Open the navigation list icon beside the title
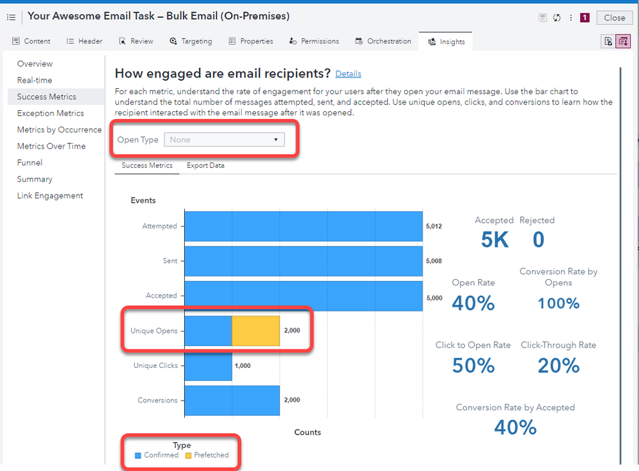The image size is (639, 471). pyautogui.click(x=11, y=17)
